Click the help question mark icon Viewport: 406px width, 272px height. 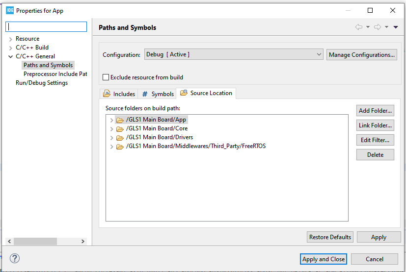point(15,259)
